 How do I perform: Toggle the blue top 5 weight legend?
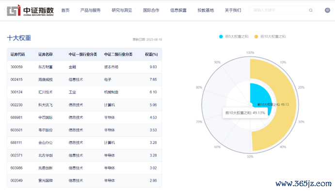tap(234, 36)
